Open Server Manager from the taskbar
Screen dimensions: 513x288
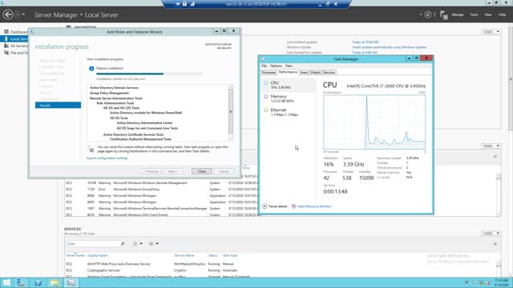click(21, 282)
